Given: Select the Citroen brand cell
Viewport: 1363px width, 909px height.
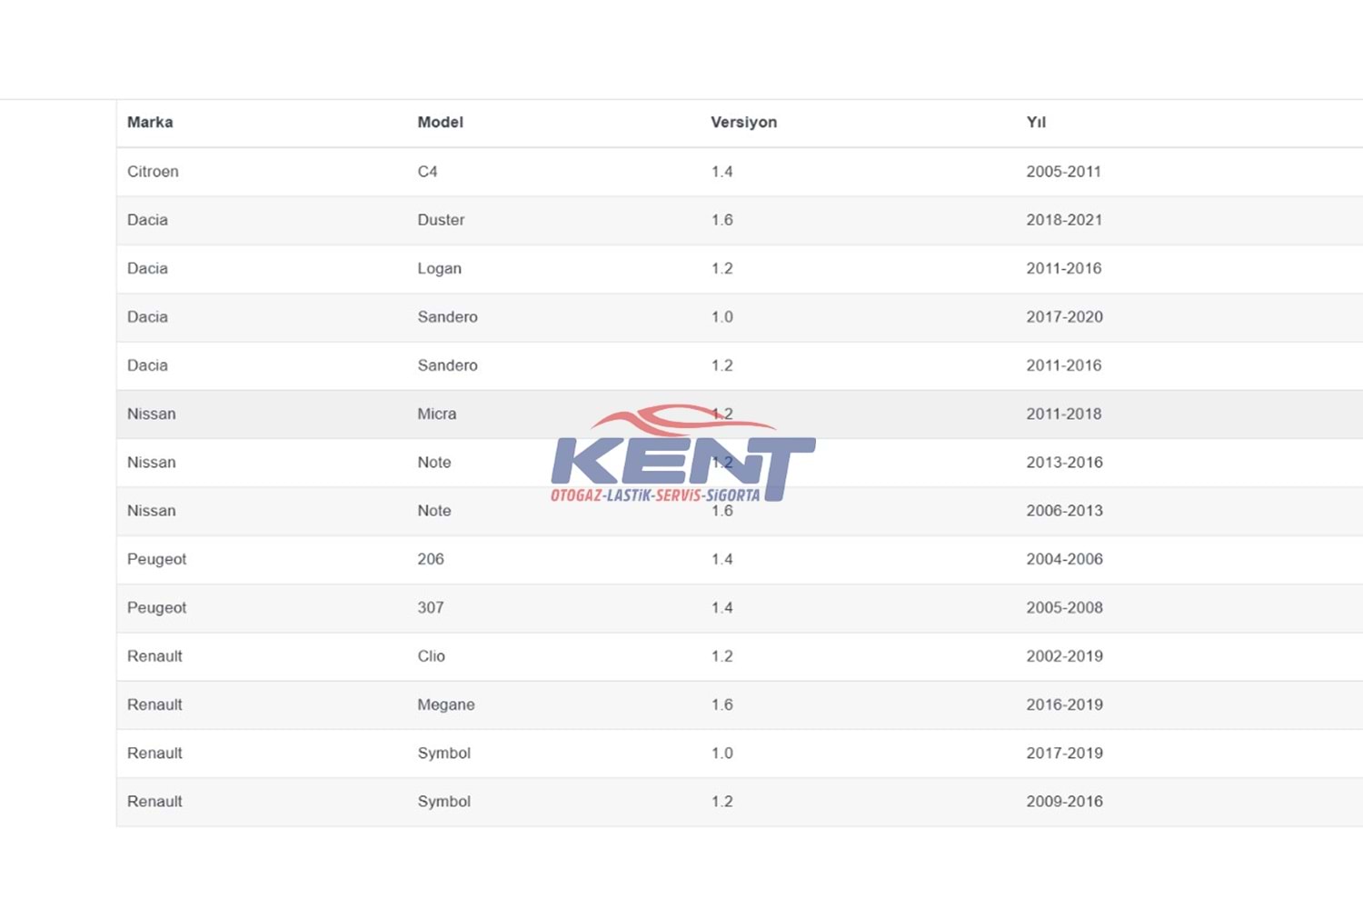Looking at the screenshot, I should pos(153,172).
